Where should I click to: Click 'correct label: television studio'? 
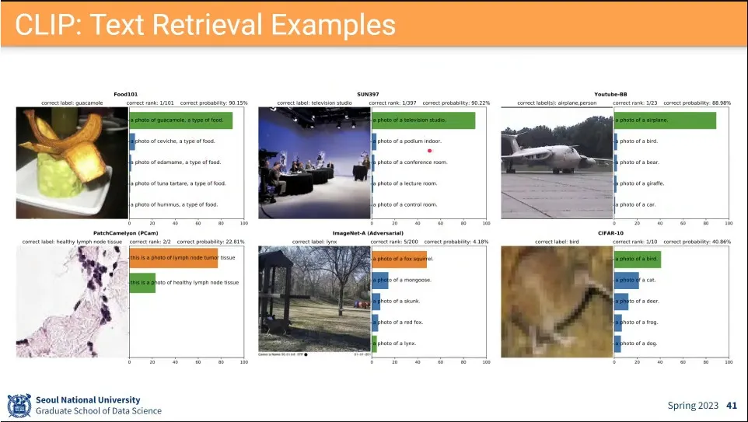[314, 103]
